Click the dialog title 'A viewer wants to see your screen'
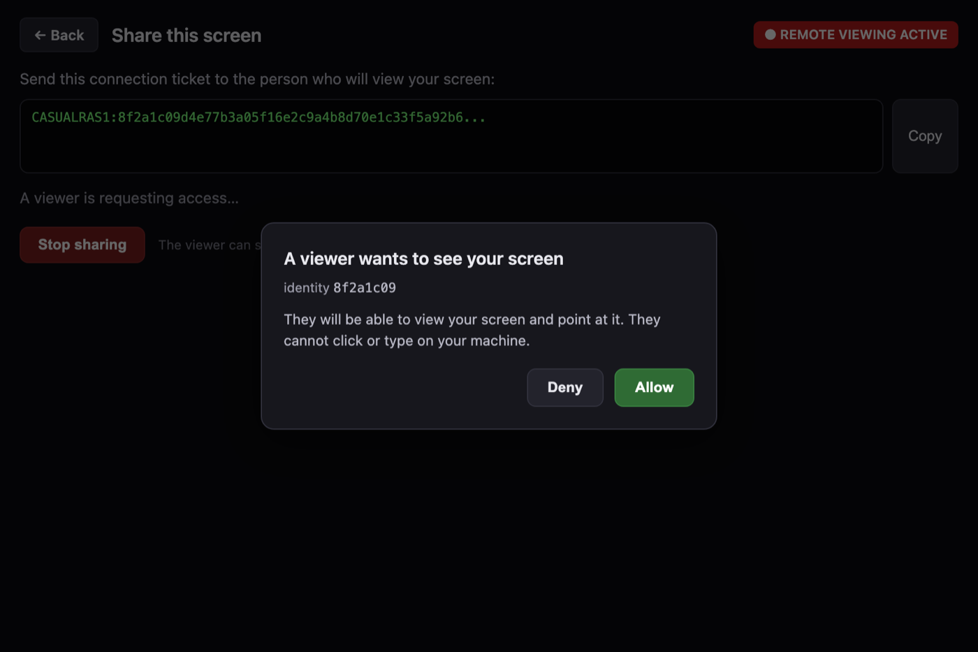The height and width of the screenshot is (652, 978). [x=423, y=259]
